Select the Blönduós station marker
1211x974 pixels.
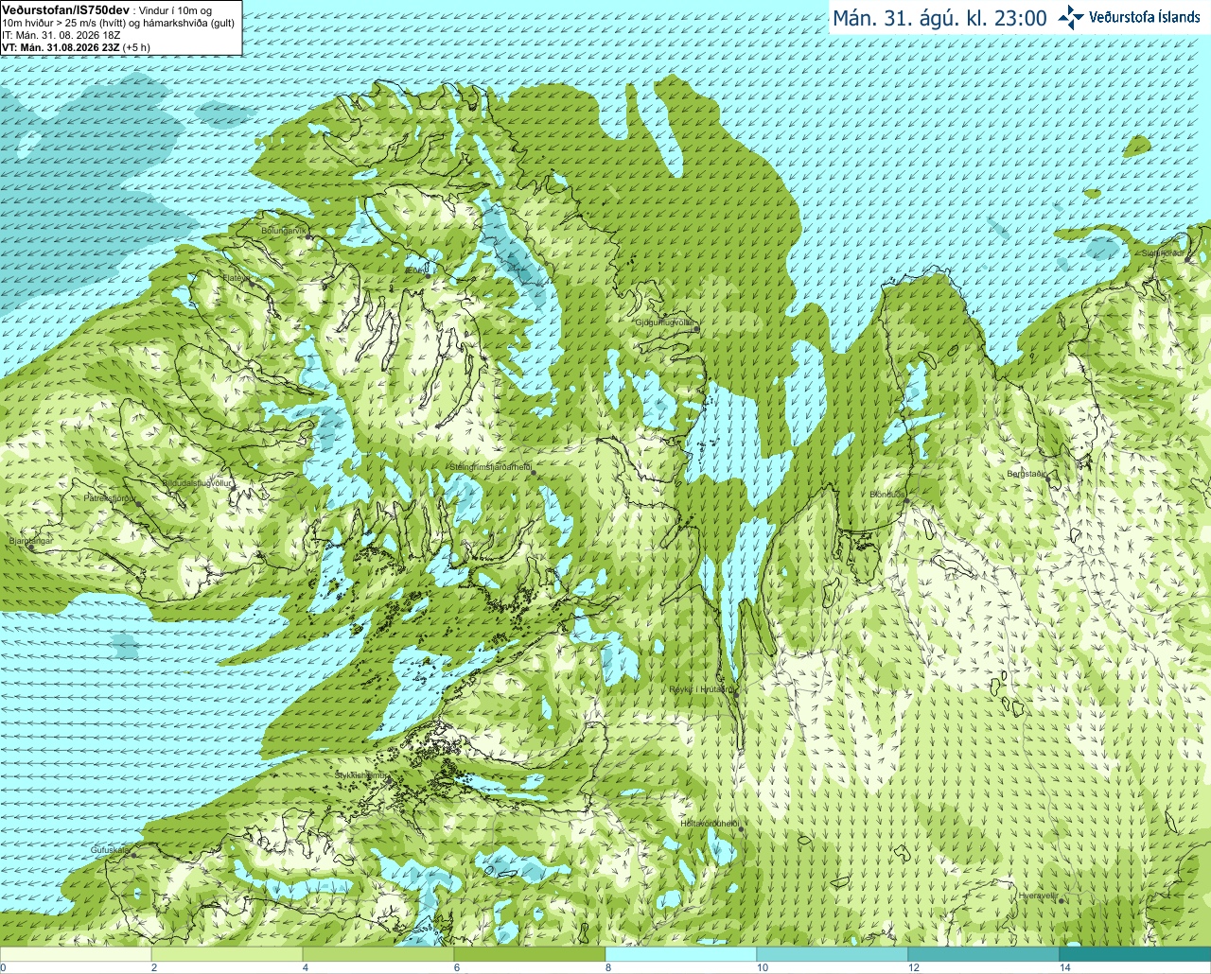click(x=905, y=499)
